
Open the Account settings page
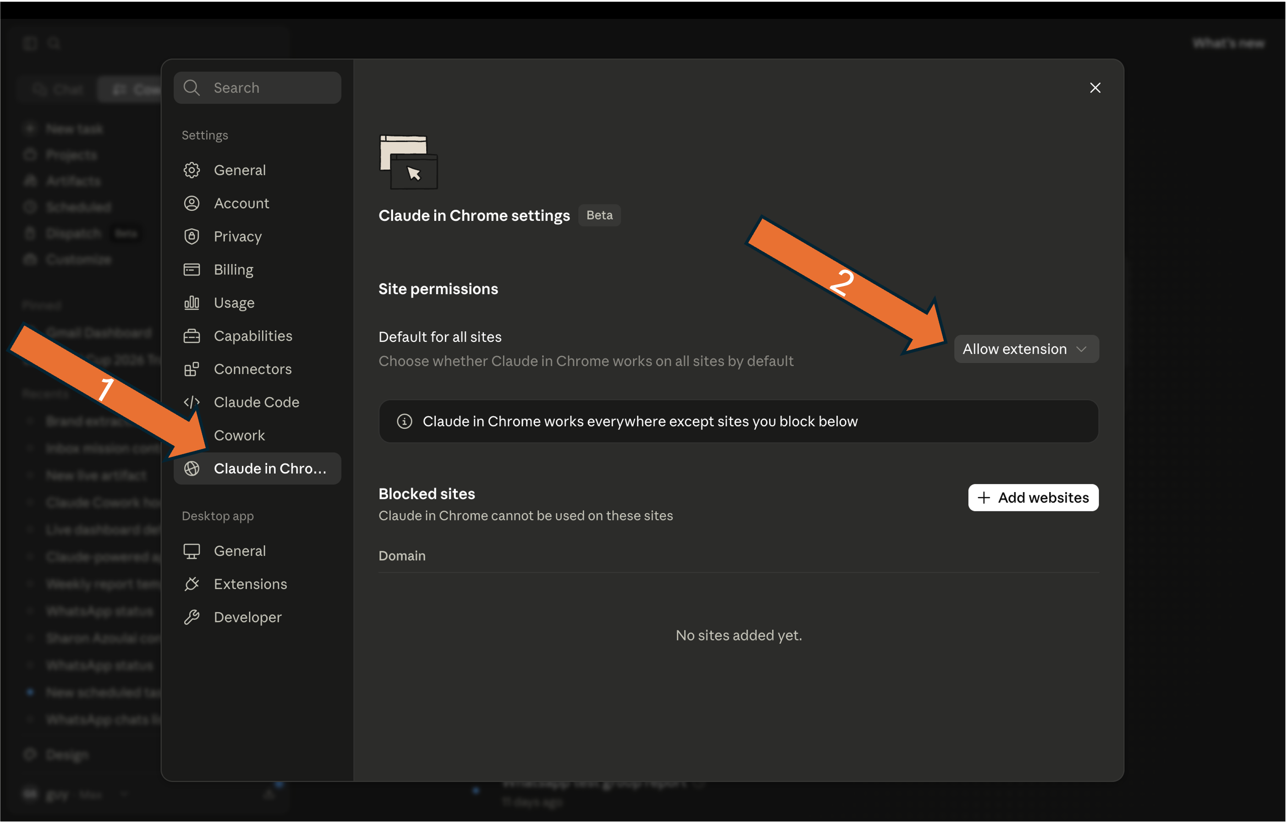coord(257,203)
